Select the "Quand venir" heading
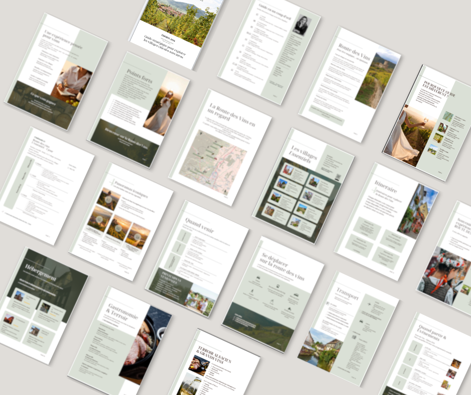 tap(199, 226)
